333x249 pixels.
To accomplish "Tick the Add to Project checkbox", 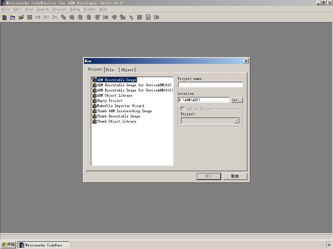I will [183, 109].
